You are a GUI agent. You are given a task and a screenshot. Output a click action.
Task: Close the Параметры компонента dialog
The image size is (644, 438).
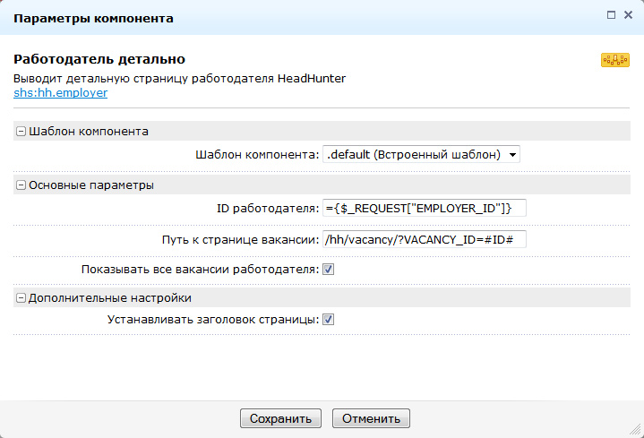pyautogui.click(x=629, y=15)
